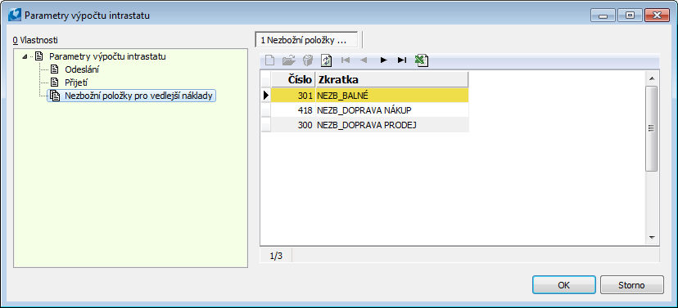Maximize the Parametry výpočtu intrastatu window
Screen dimensions: 678x308
630,16
